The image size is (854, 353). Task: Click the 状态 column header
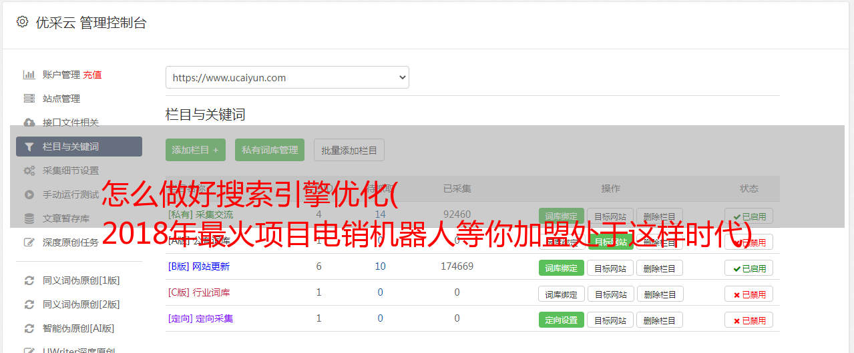[x=749, y=188]
